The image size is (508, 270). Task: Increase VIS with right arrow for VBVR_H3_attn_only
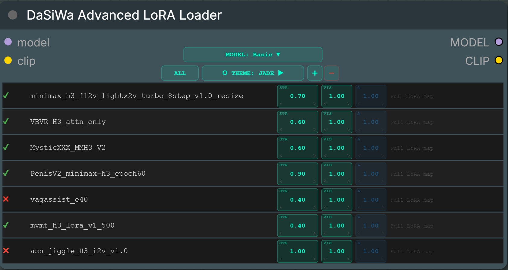[349, 130]
